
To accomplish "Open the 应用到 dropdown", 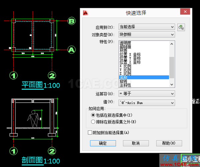I will point(147,27).
